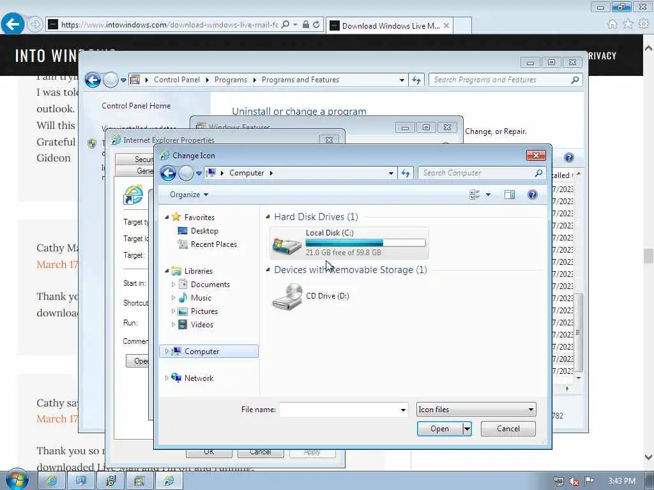Open the browser Home icon

[x=612, y=24]
